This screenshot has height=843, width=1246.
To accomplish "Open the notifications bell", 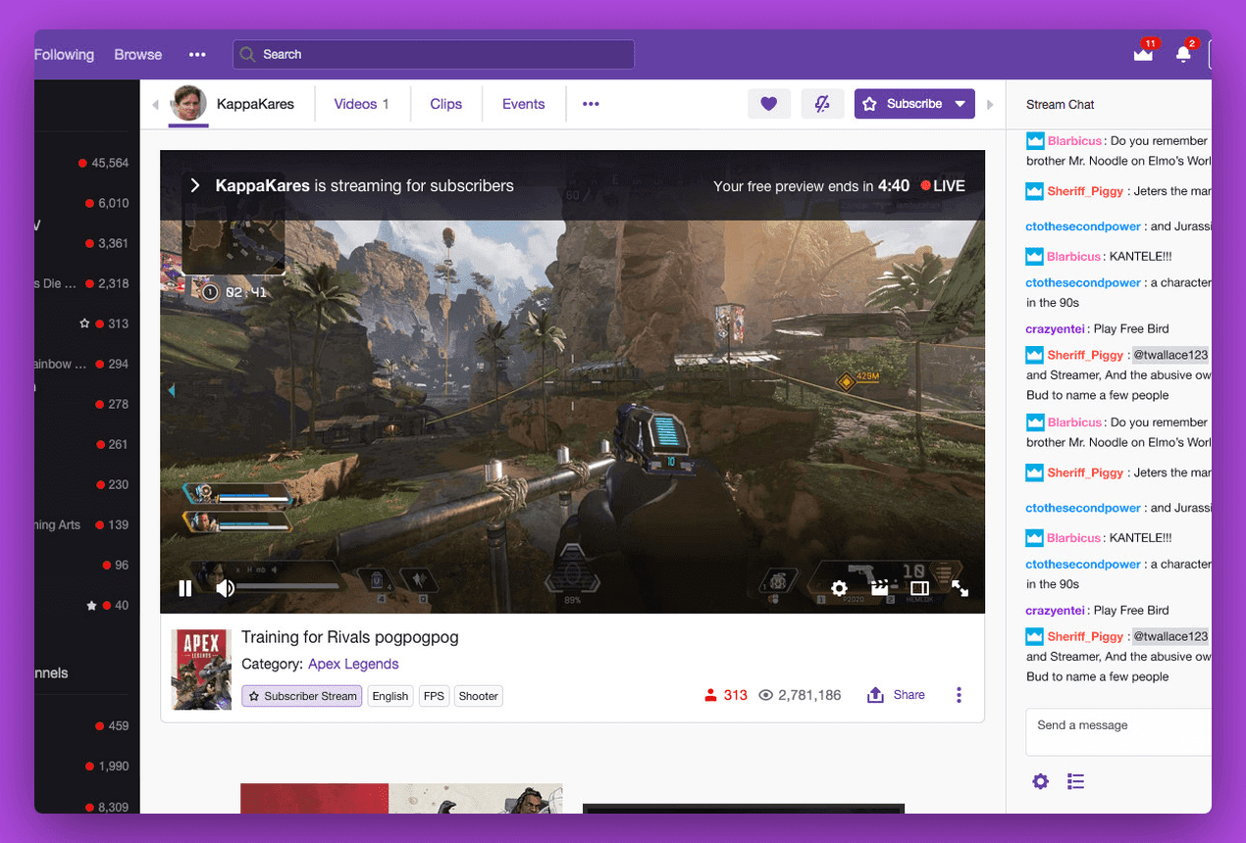I will click(1183, 55).
